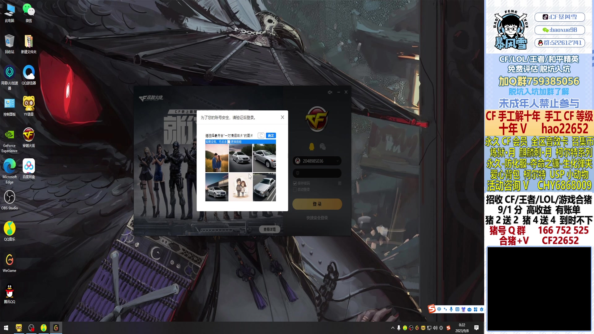Open Sogou skin shirt icon
Image resolution: width=594 pixels, height=334 pixels.
463,309
